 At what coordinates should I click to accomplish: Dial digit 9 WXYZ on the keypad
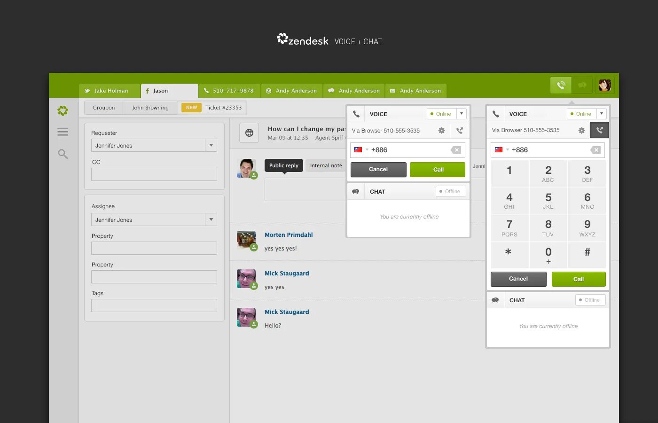[x=587, y=228]
